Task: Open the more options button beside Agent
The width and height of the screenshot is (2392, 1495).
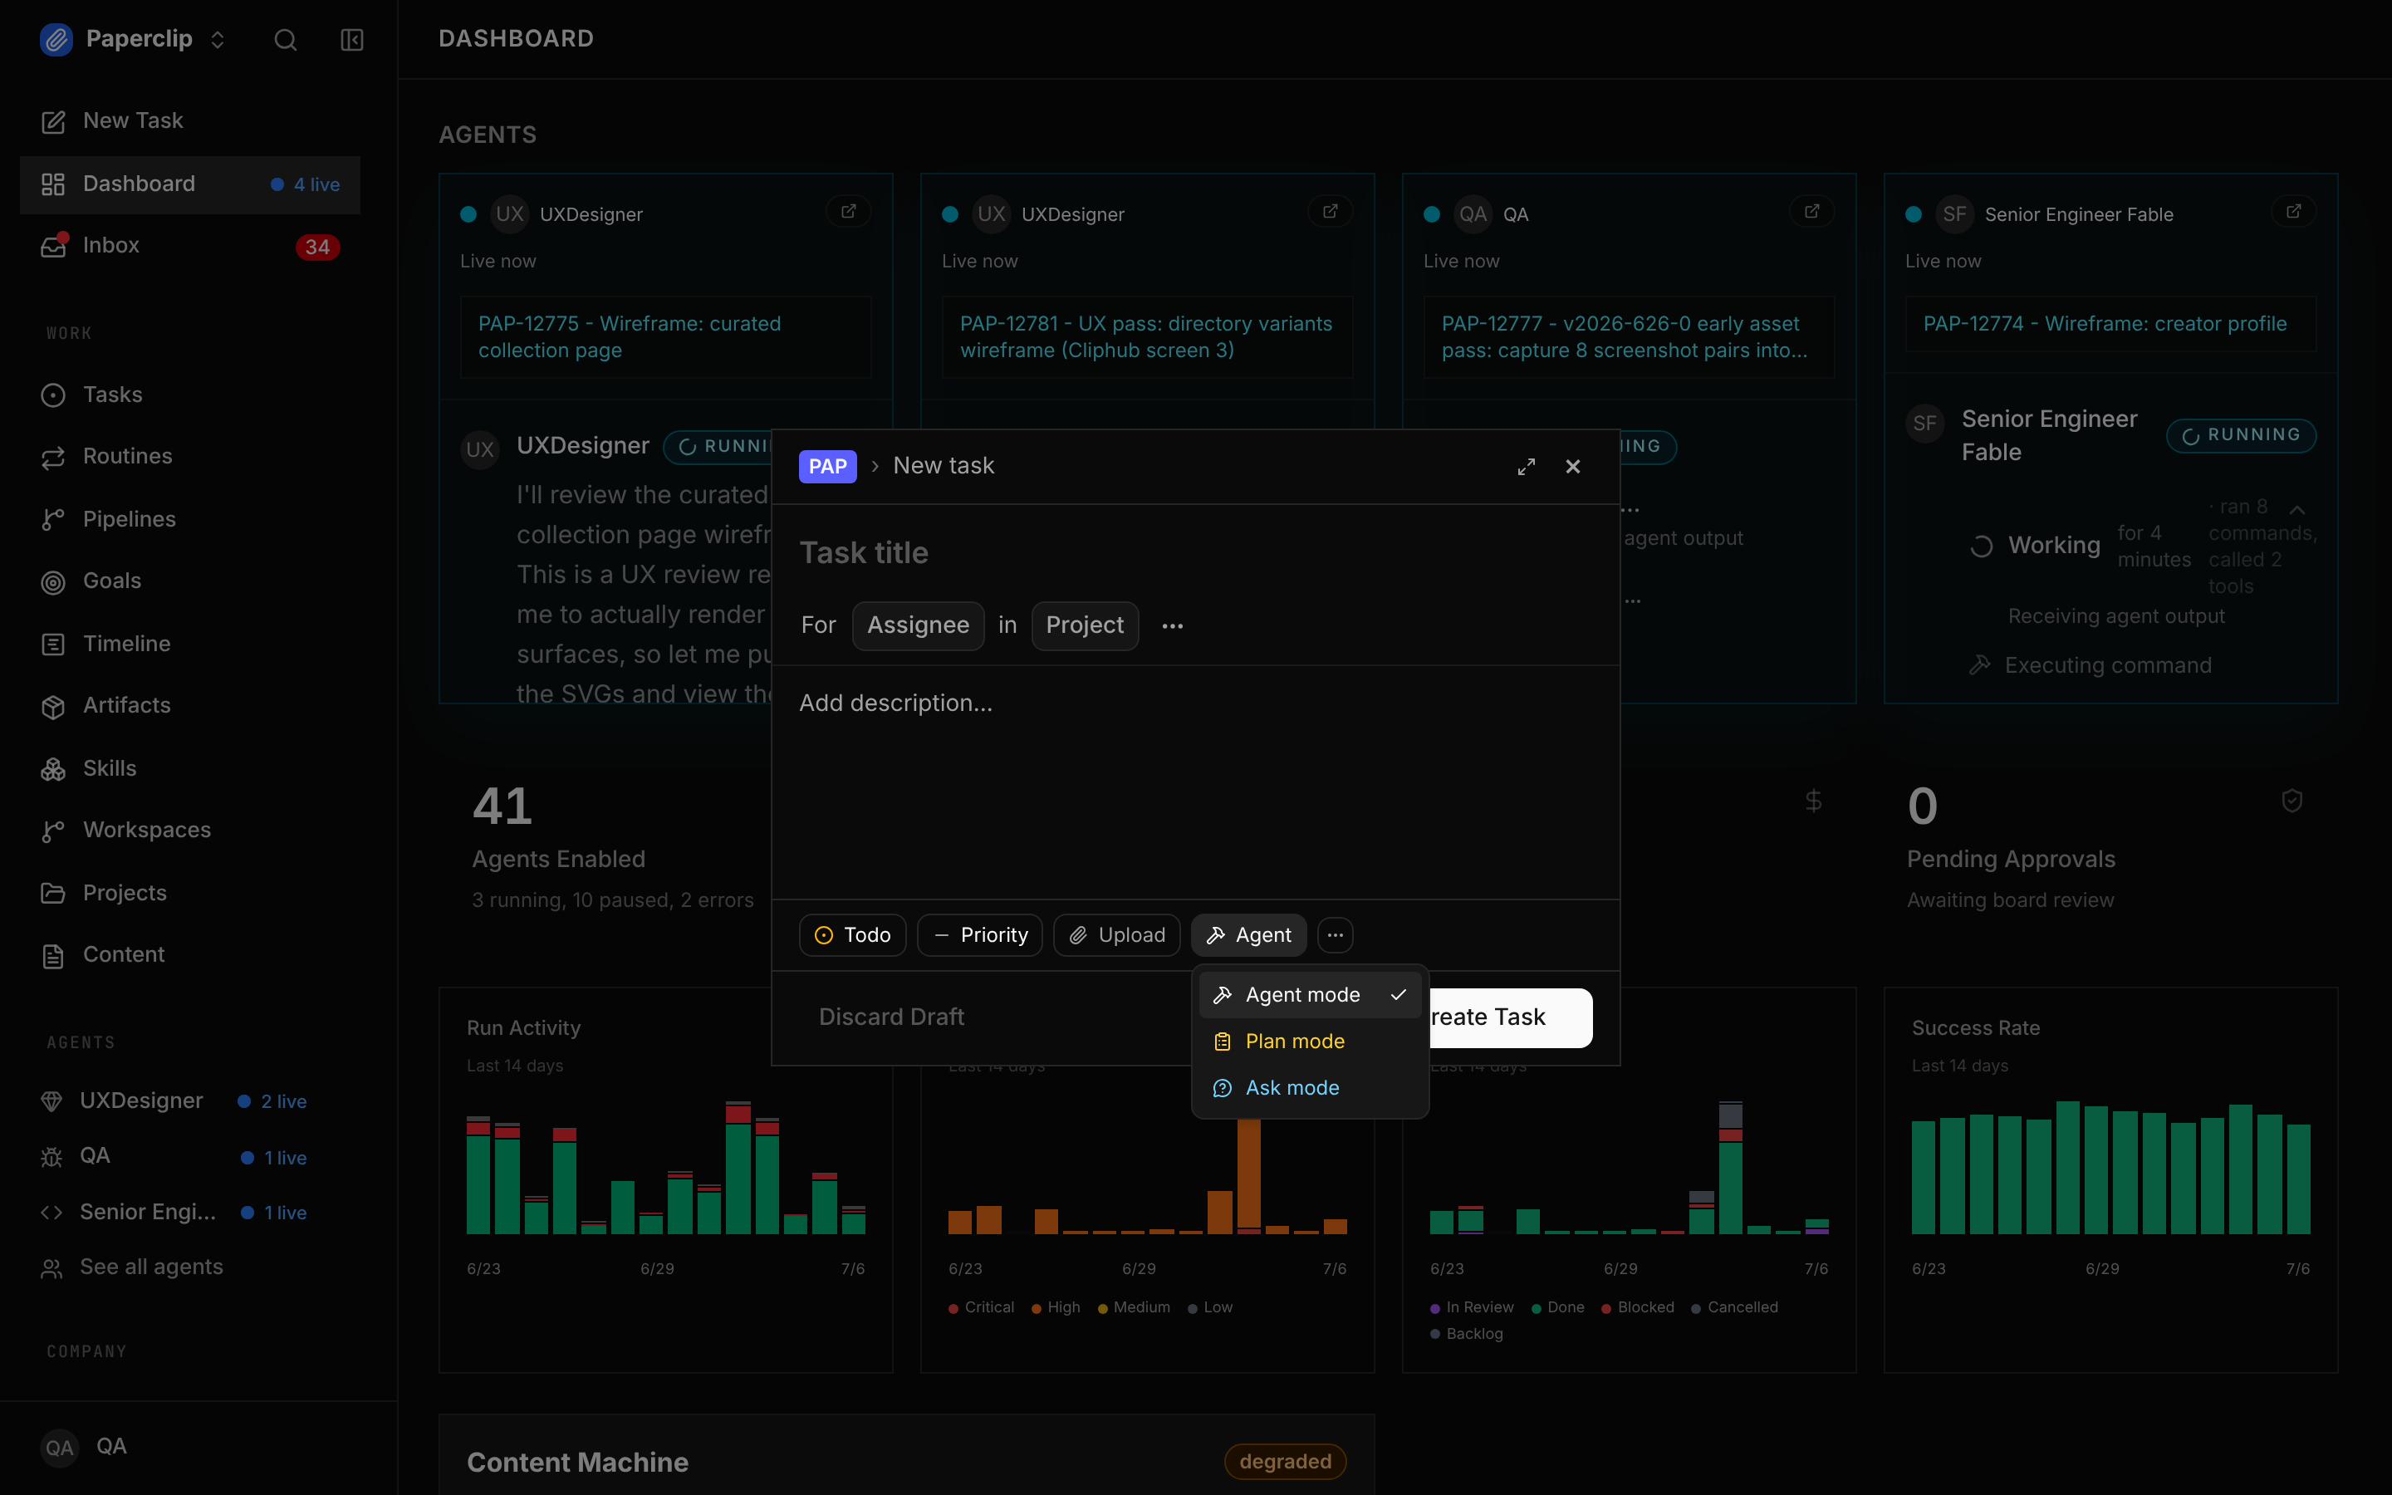Action: click(1336, 934)
